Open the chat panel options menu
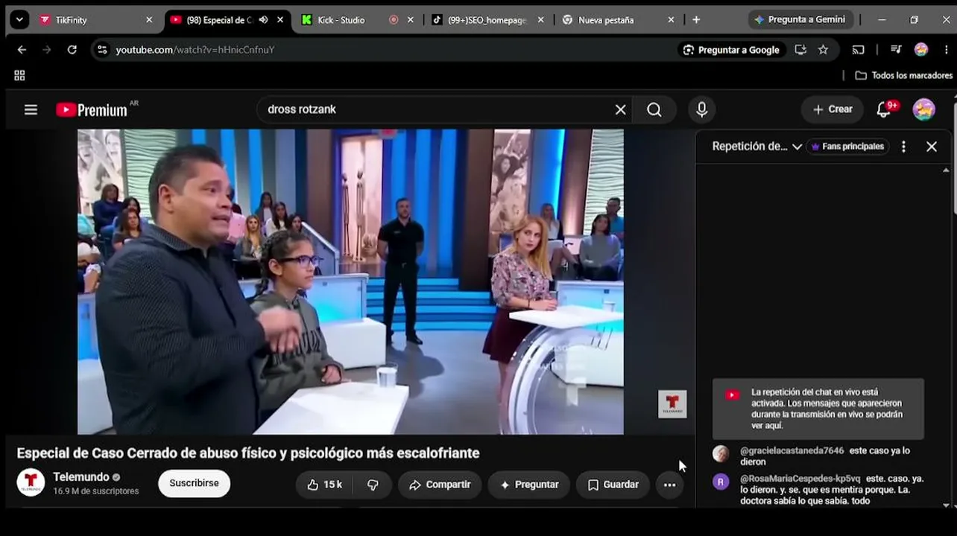Screen dimensions: 957x536 click(903, 147)
